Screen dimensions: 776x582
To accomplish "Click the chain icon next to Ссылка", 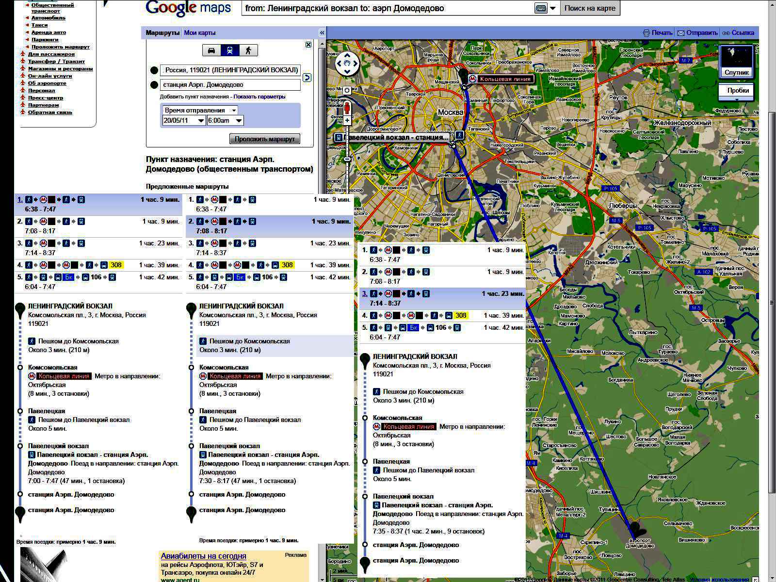I will tap(726, 33).
